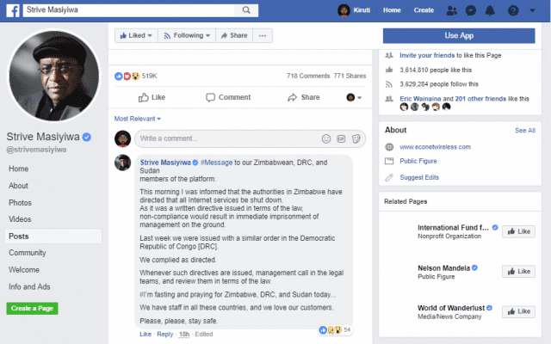Like the Nelson Mandela related page
This screenshot has width=551, height=344.
point(519,271)
